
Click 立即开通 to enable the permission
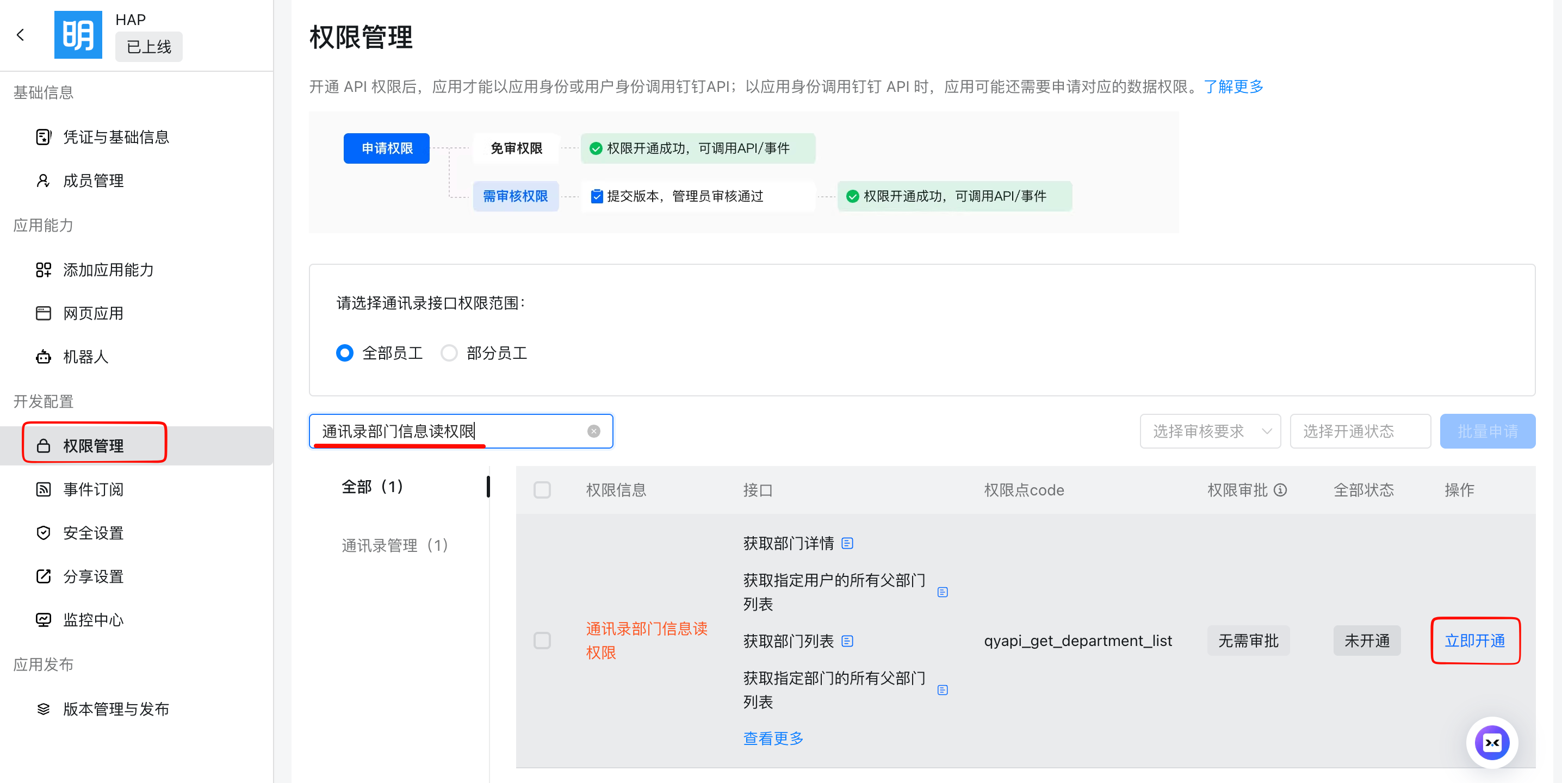click(x=1474, y=641)
